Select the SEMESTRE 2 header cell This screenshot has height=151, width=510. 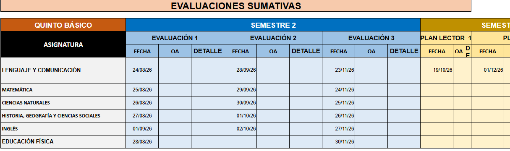coord(273,25)
